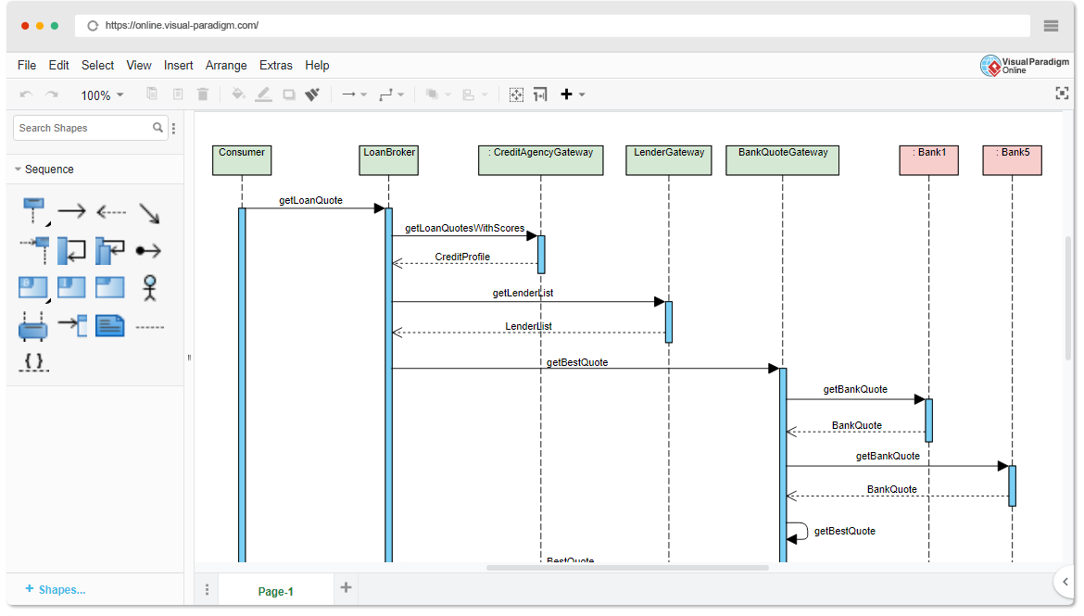Open the Arrange menu

pyautogui.click(x=226, y=65)
